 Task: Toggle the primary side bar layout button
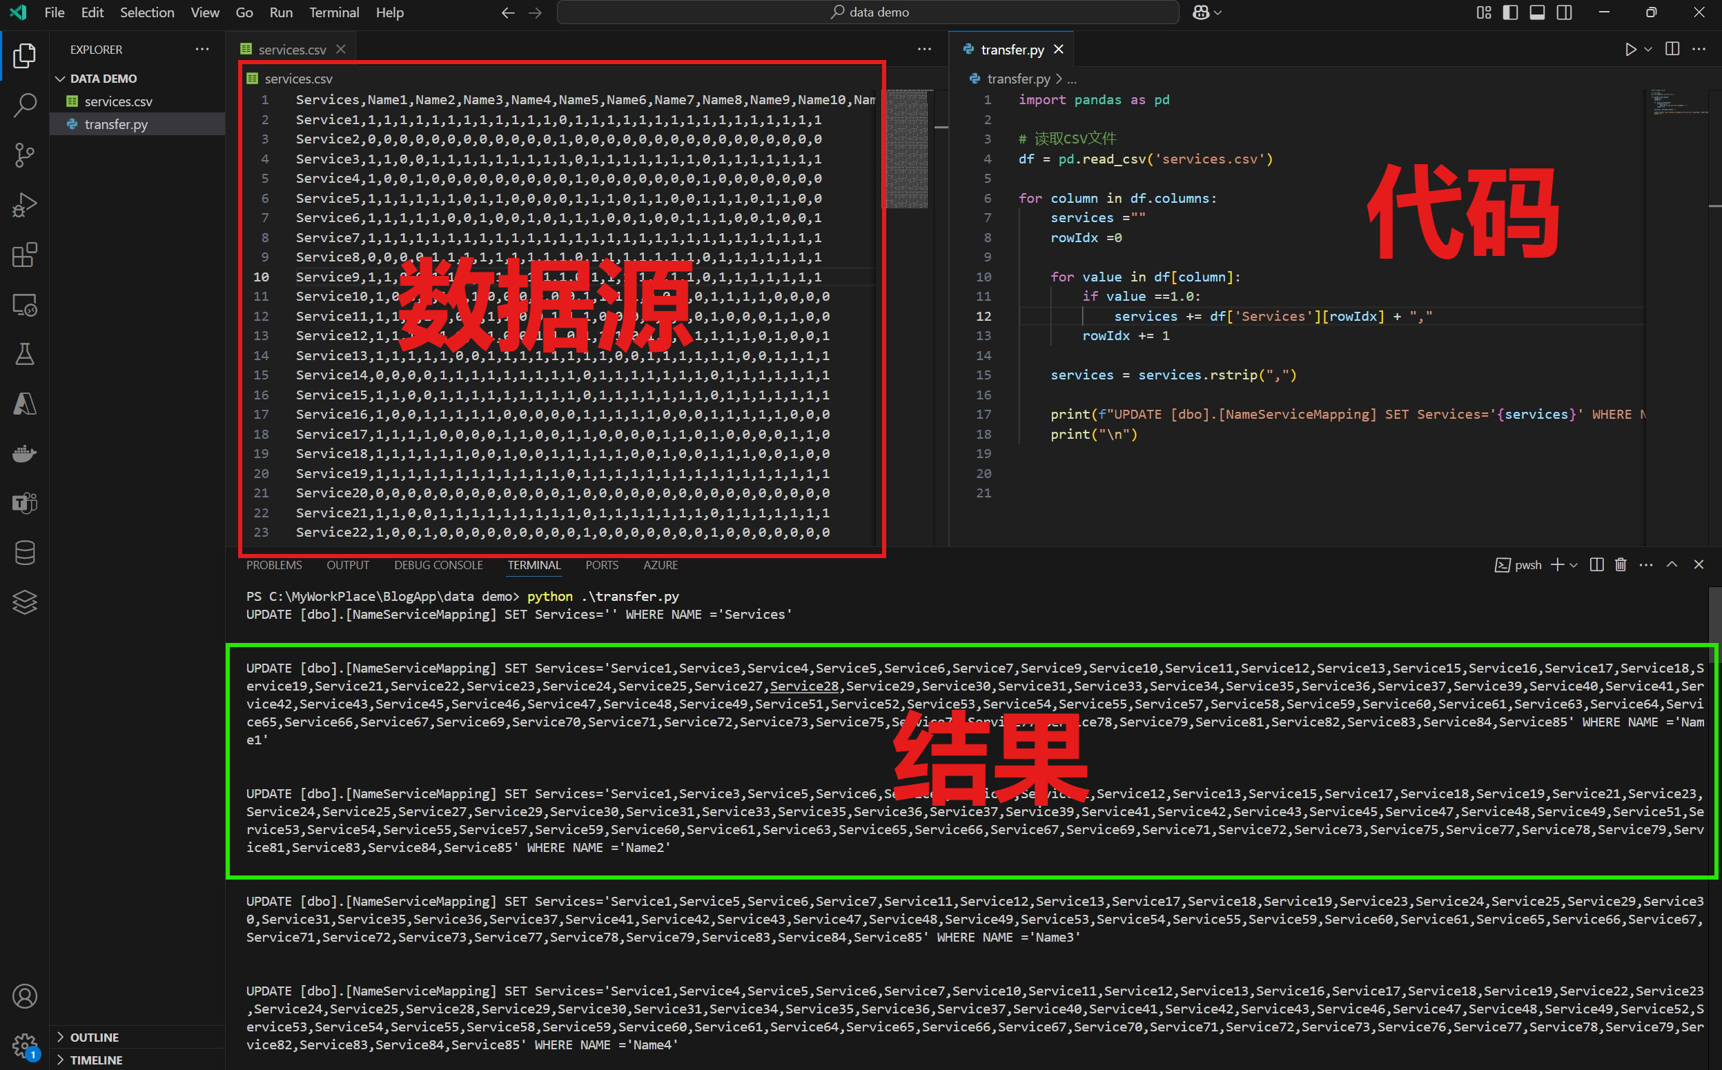(x=1509, y=12)
